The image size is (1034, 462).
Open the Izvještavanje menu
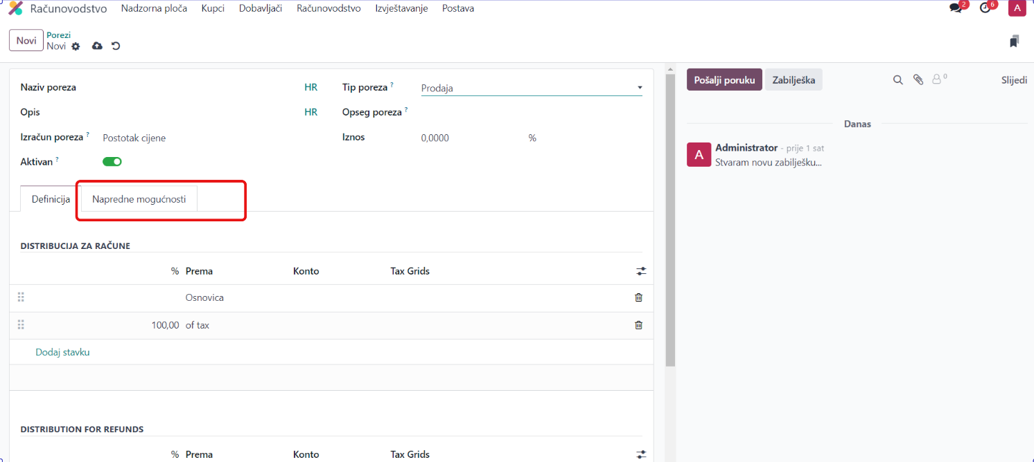tap(401, 8)
